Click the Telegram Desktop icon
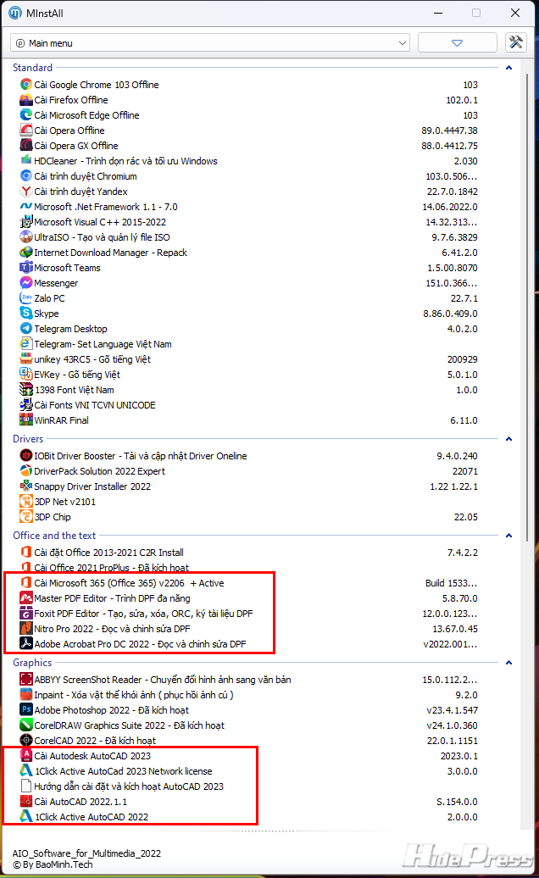Image resolution: width=539 pixels, height=878 pixels. tap(26, 329)
